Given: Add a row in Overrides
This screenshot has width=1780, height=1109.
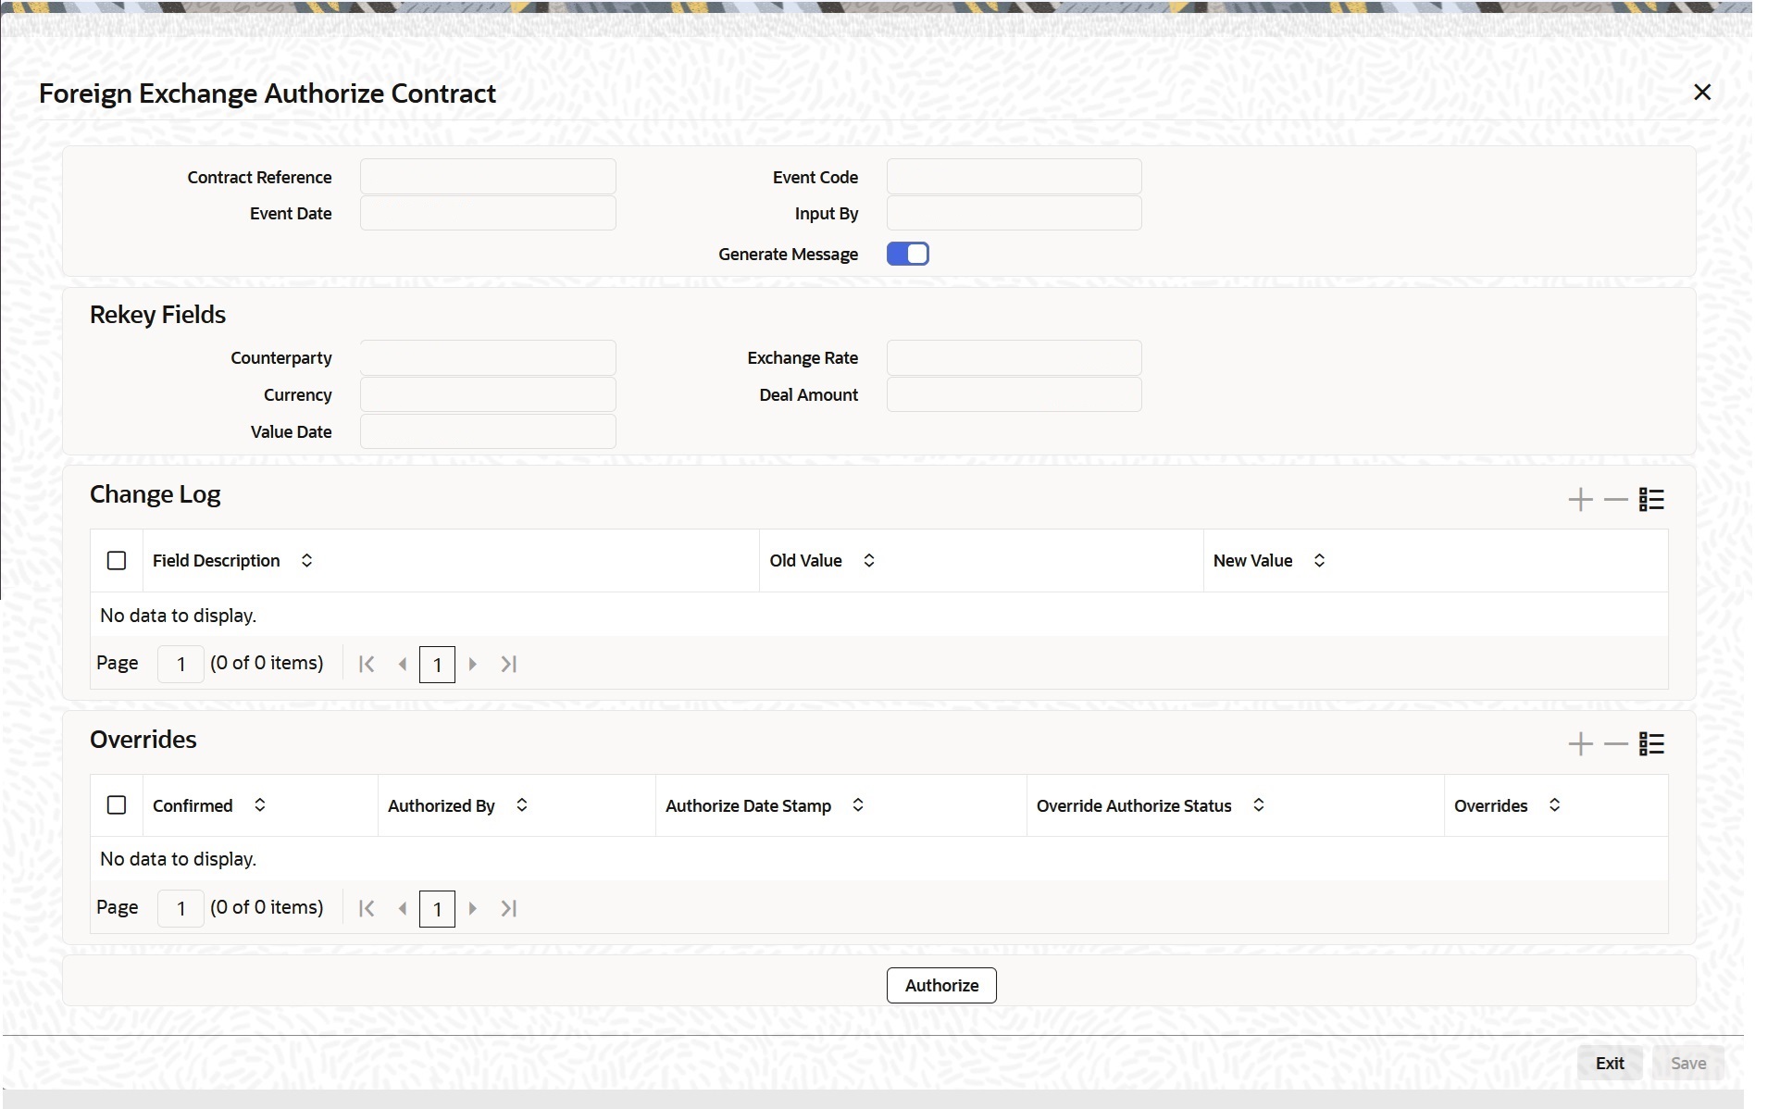Looking at the screenshot, I should tap(1580, 744).
